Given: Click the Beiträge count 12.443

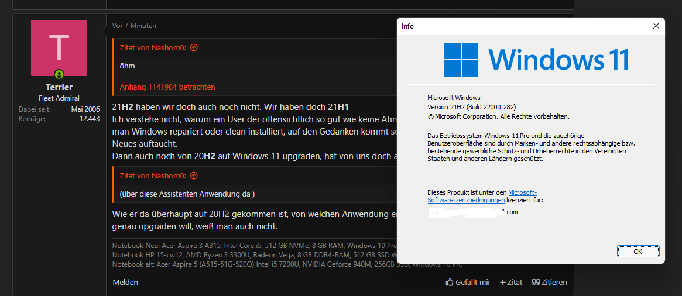Looking at the screenshot, I should (x=90, y=118).
